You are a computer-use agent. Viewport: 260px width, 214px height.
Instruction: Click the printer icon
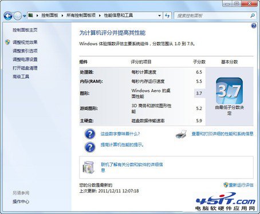click(x=181, y=134)
